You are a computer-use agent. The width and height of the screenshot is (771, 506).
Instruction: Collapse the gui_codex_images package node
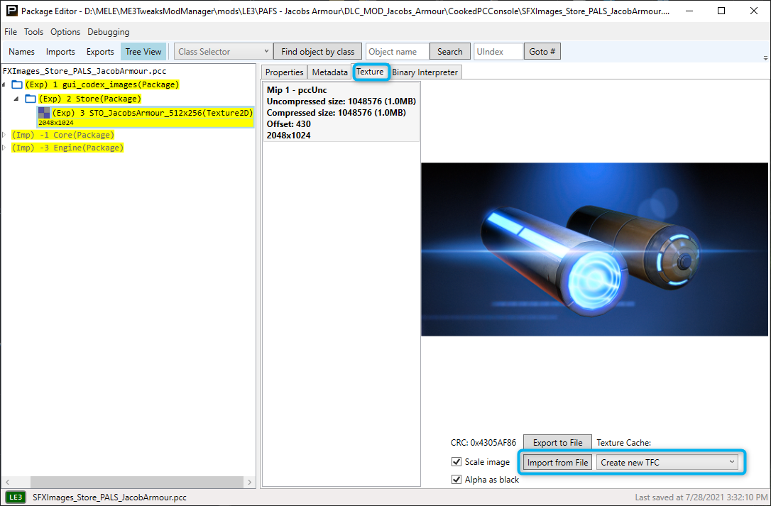[x=4, y=84]
